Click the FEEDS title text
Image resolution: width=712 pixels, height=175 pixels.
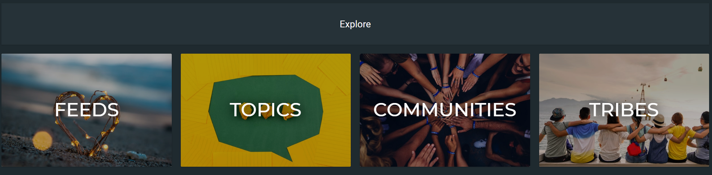[x=87, y=109]
